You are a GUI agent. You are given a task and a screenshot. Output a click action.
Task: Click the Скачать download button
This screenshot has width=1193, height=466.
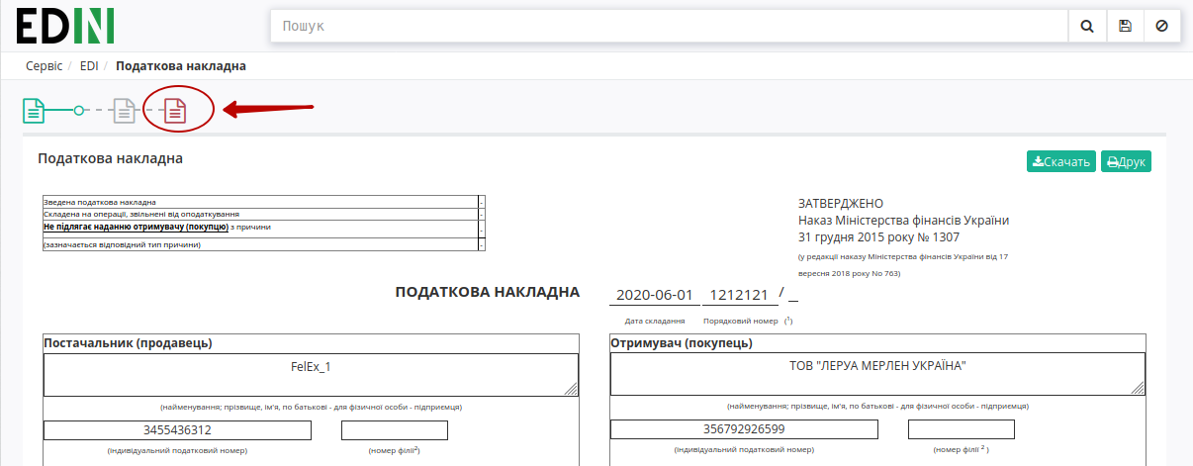(1060, 161)
